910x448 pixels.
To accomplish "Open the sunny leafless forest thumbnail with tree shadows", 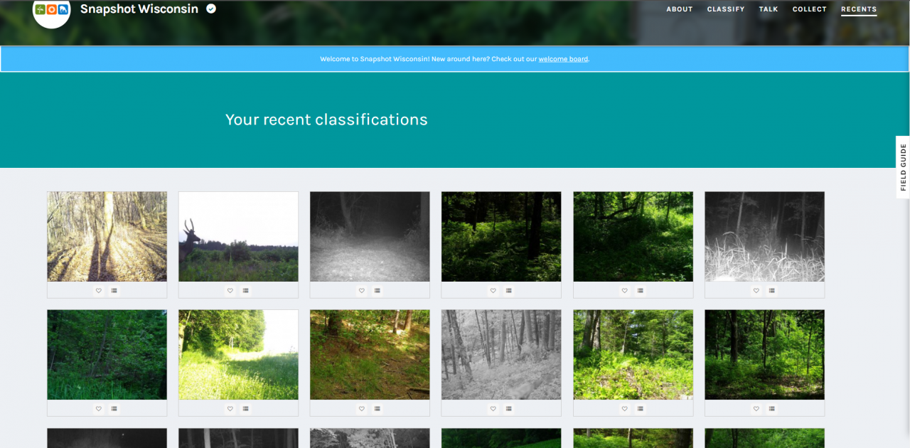I will (107, 236).
